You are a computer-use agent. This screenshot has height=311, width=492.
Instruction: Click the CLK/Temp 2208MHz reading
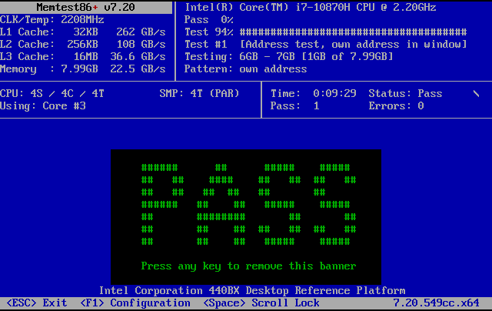click(52, 20)
